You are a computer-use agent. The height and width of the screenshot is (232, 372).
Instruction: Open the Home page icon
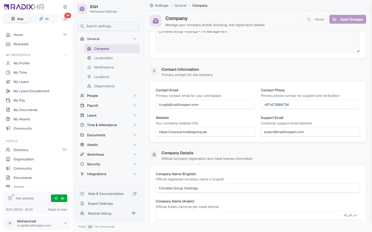8,35
